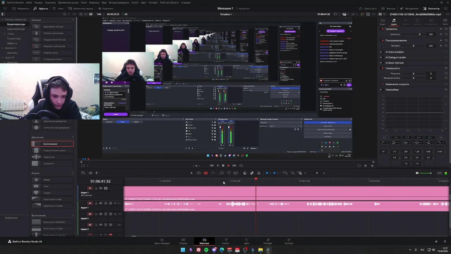This screenshot has width=451, height=254.
Task: Activate the red blade edit tool
Action: [206, 173]
